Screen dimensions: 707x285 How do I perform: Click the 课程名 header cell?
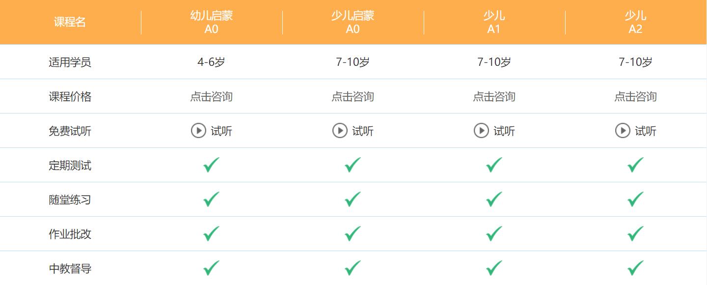[70, 22]
